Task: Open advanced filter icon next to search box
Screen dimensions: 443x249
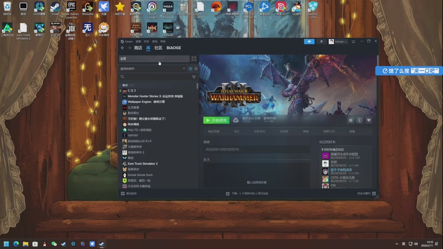Action: click(x=194, y=77)
